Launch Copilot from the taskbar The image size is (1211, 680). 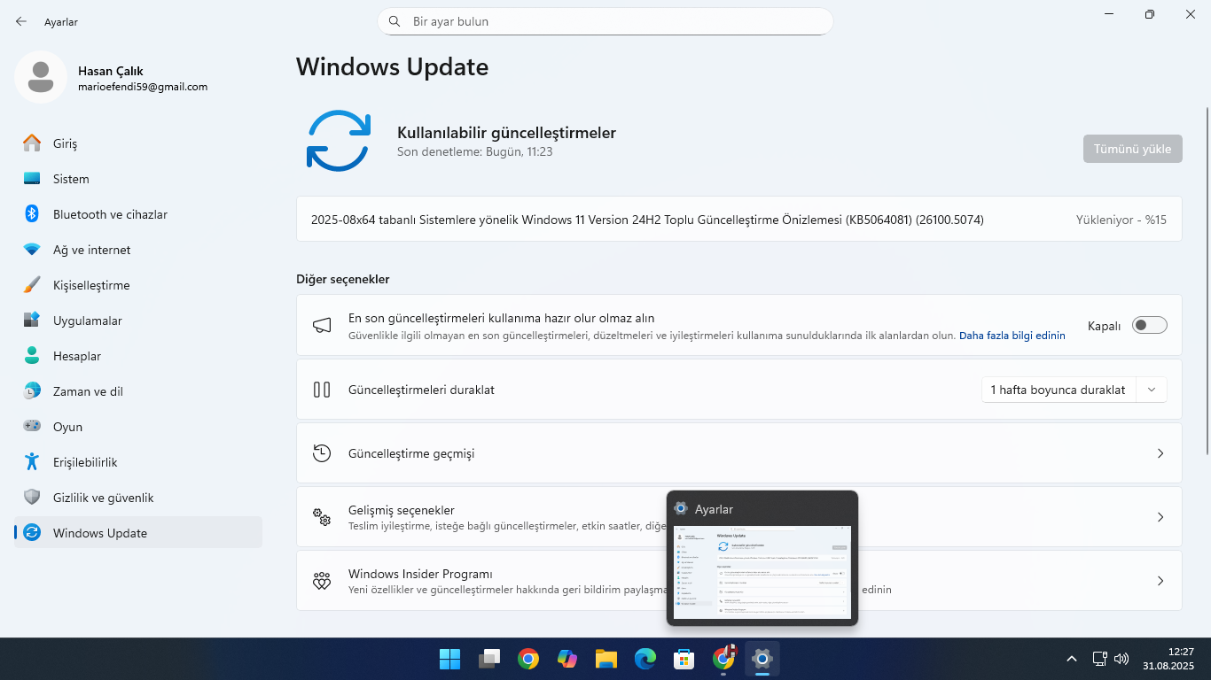(x=567, y=659)
